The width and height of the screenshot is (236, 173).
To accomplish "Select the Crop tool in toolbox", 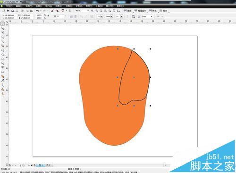I will pyautogui.click(x=2, y=33).
